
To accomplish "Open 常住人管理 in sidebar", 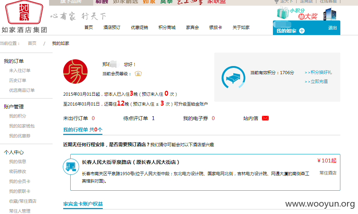I will [20, 211].
